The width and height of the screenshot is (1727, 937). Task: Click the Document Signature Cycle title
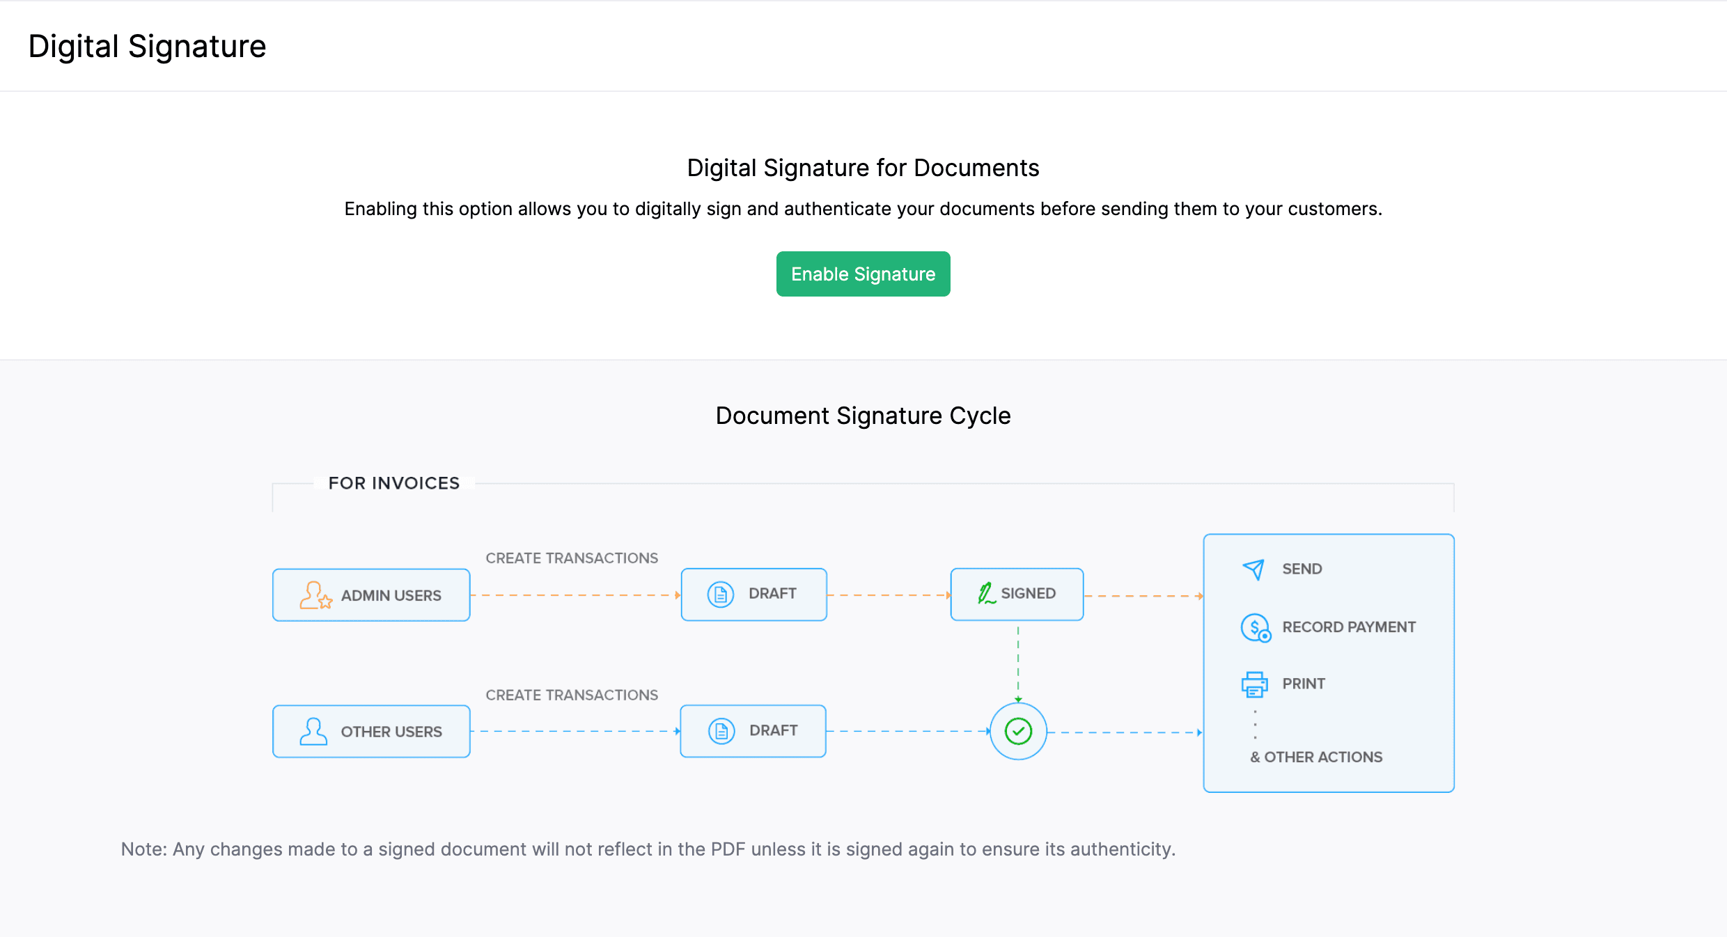click(x=863, y=416)
